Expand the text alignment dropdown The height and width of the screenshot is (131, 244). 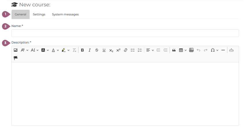coord(150,50)
